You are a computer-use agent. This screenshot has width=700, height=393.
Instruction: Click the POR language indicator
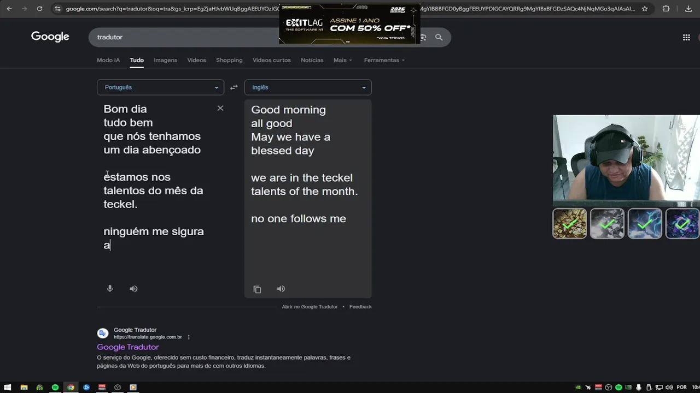coord(681,388)
